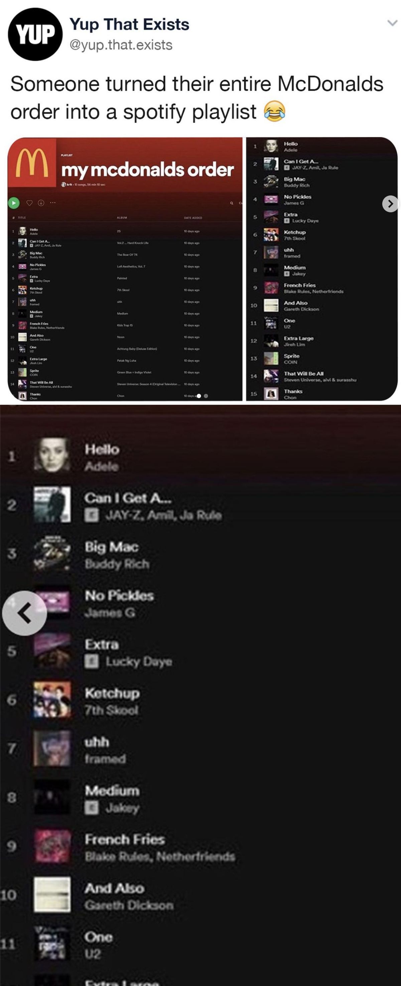
Task: Open the playlist three-dots more menu
Action: point(52,203)
